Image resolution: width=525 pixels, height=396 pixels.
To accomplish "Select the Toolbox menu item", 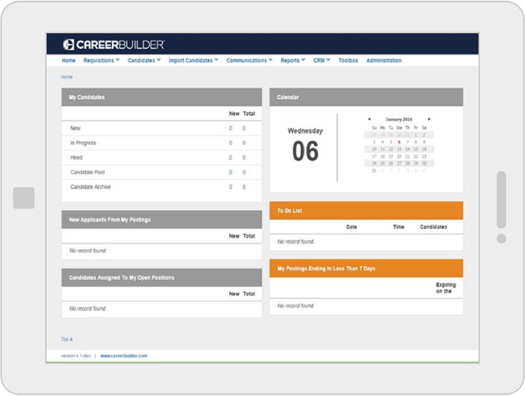I will pyautogui.click(x=348, y=60).
